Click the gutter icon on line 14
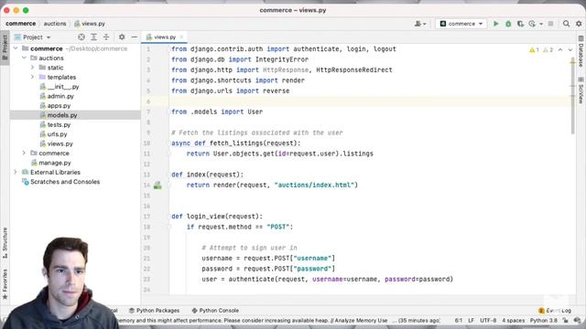This screenshot has height=329, width=586. click(157, 185)
